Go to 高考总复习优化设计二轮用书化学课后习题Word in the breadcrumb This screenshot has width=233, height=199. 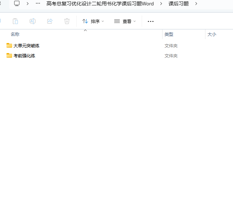pyautogui.click(x=100, y=4)
